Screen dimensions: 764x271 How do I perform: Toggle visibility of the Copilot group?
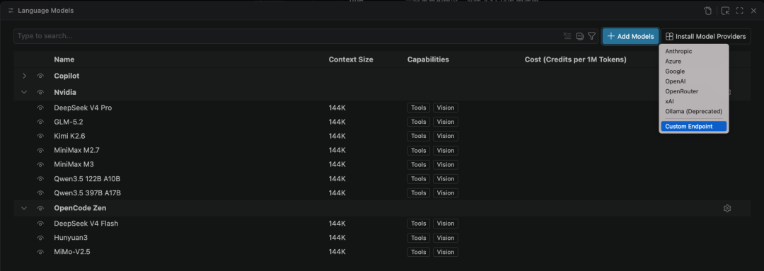(40, 76)
